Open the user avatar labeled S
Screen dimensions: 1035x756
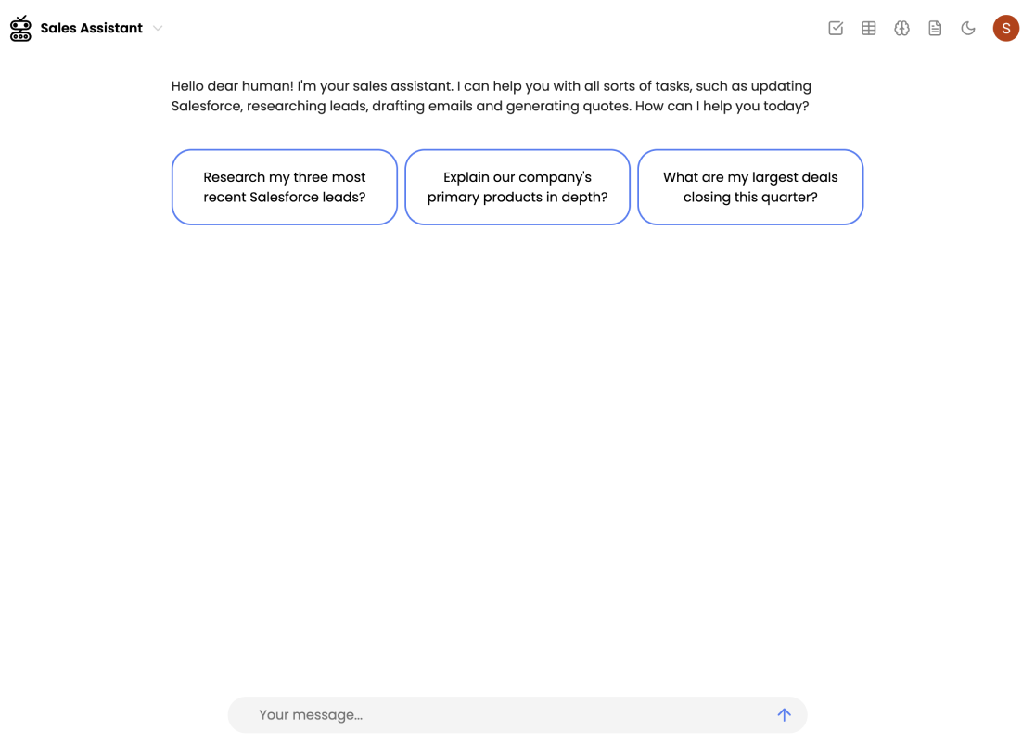(x=1005, y=28)
